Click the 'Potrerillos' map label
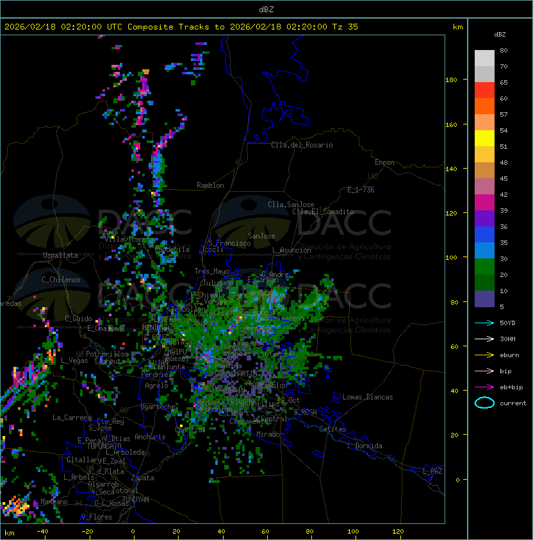 pos(107,354)
